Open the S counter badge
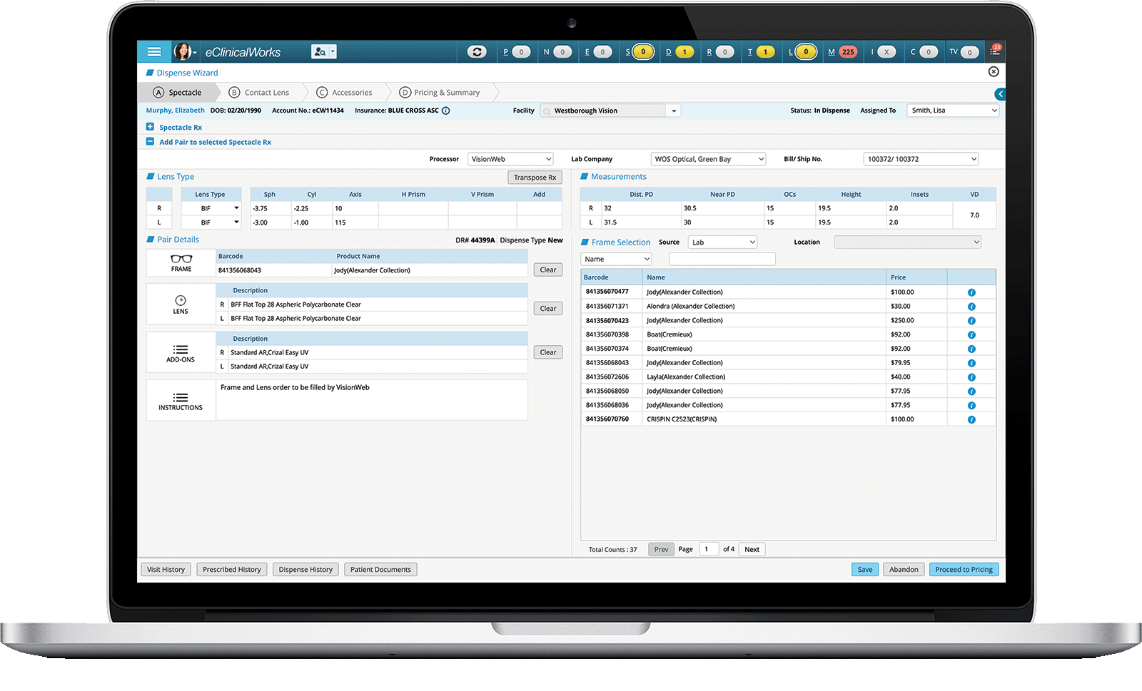Image resolution: width=1142 pixels, height=691 pixels. 643,52
